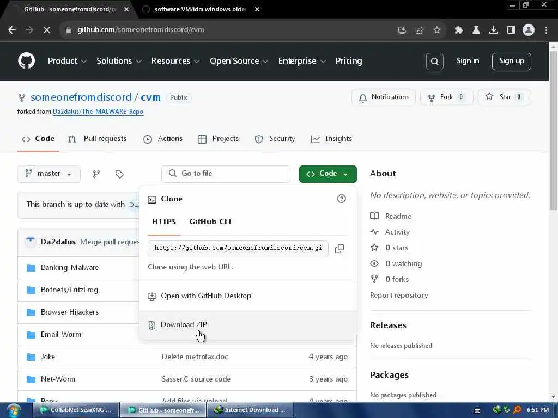Open Internet Download taskbar item
This screenshot has height=418, width=558.
coord(250,410)
